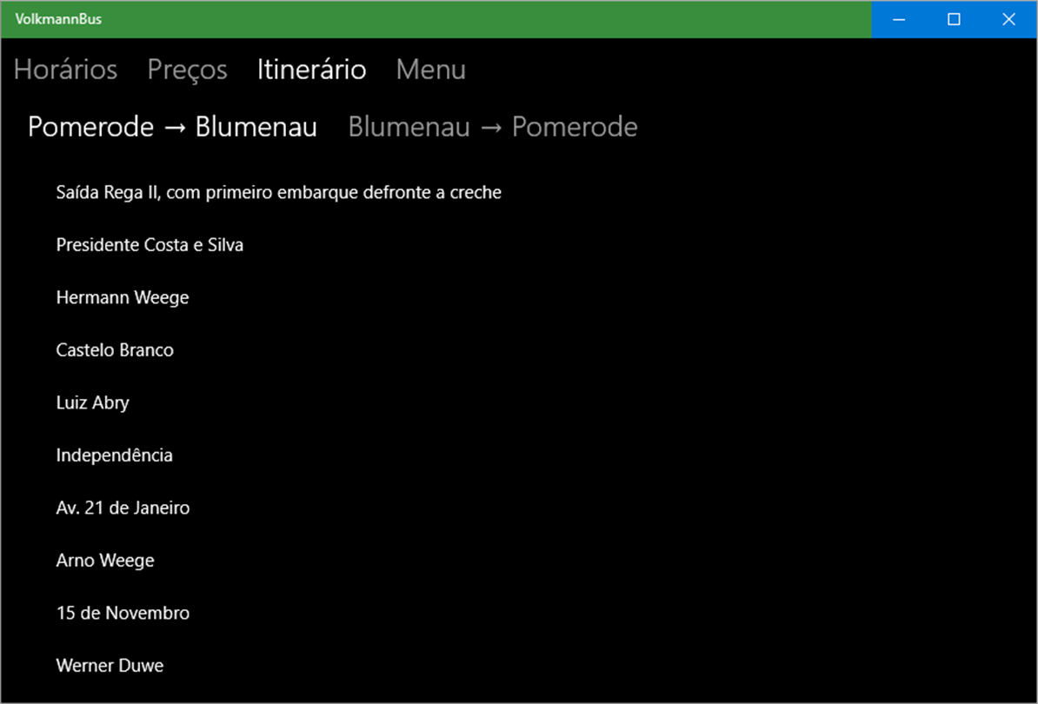This screenshot has width=1038, height=704.
Task: Click the 15 de Novembro stop
Action: click(x=123, y=613)
